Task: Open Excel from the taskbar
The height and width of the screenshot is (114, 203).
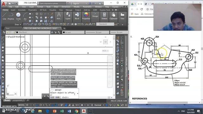Action: pos(62,111)
